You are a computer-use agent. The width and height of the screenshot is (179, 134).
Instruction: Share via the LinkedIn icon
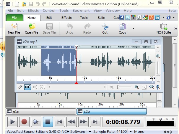[x=157, y=18]
